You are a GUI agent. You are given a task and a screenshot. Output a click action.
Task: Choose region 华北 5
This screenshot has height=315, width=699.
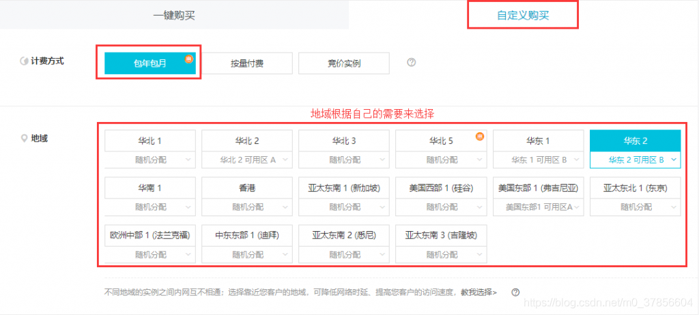[441, 140]
